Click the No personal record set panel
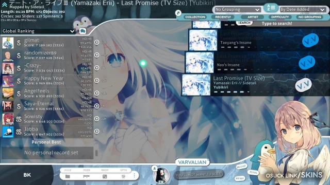Screen dimensions: 330x185 tap(47, 153)
